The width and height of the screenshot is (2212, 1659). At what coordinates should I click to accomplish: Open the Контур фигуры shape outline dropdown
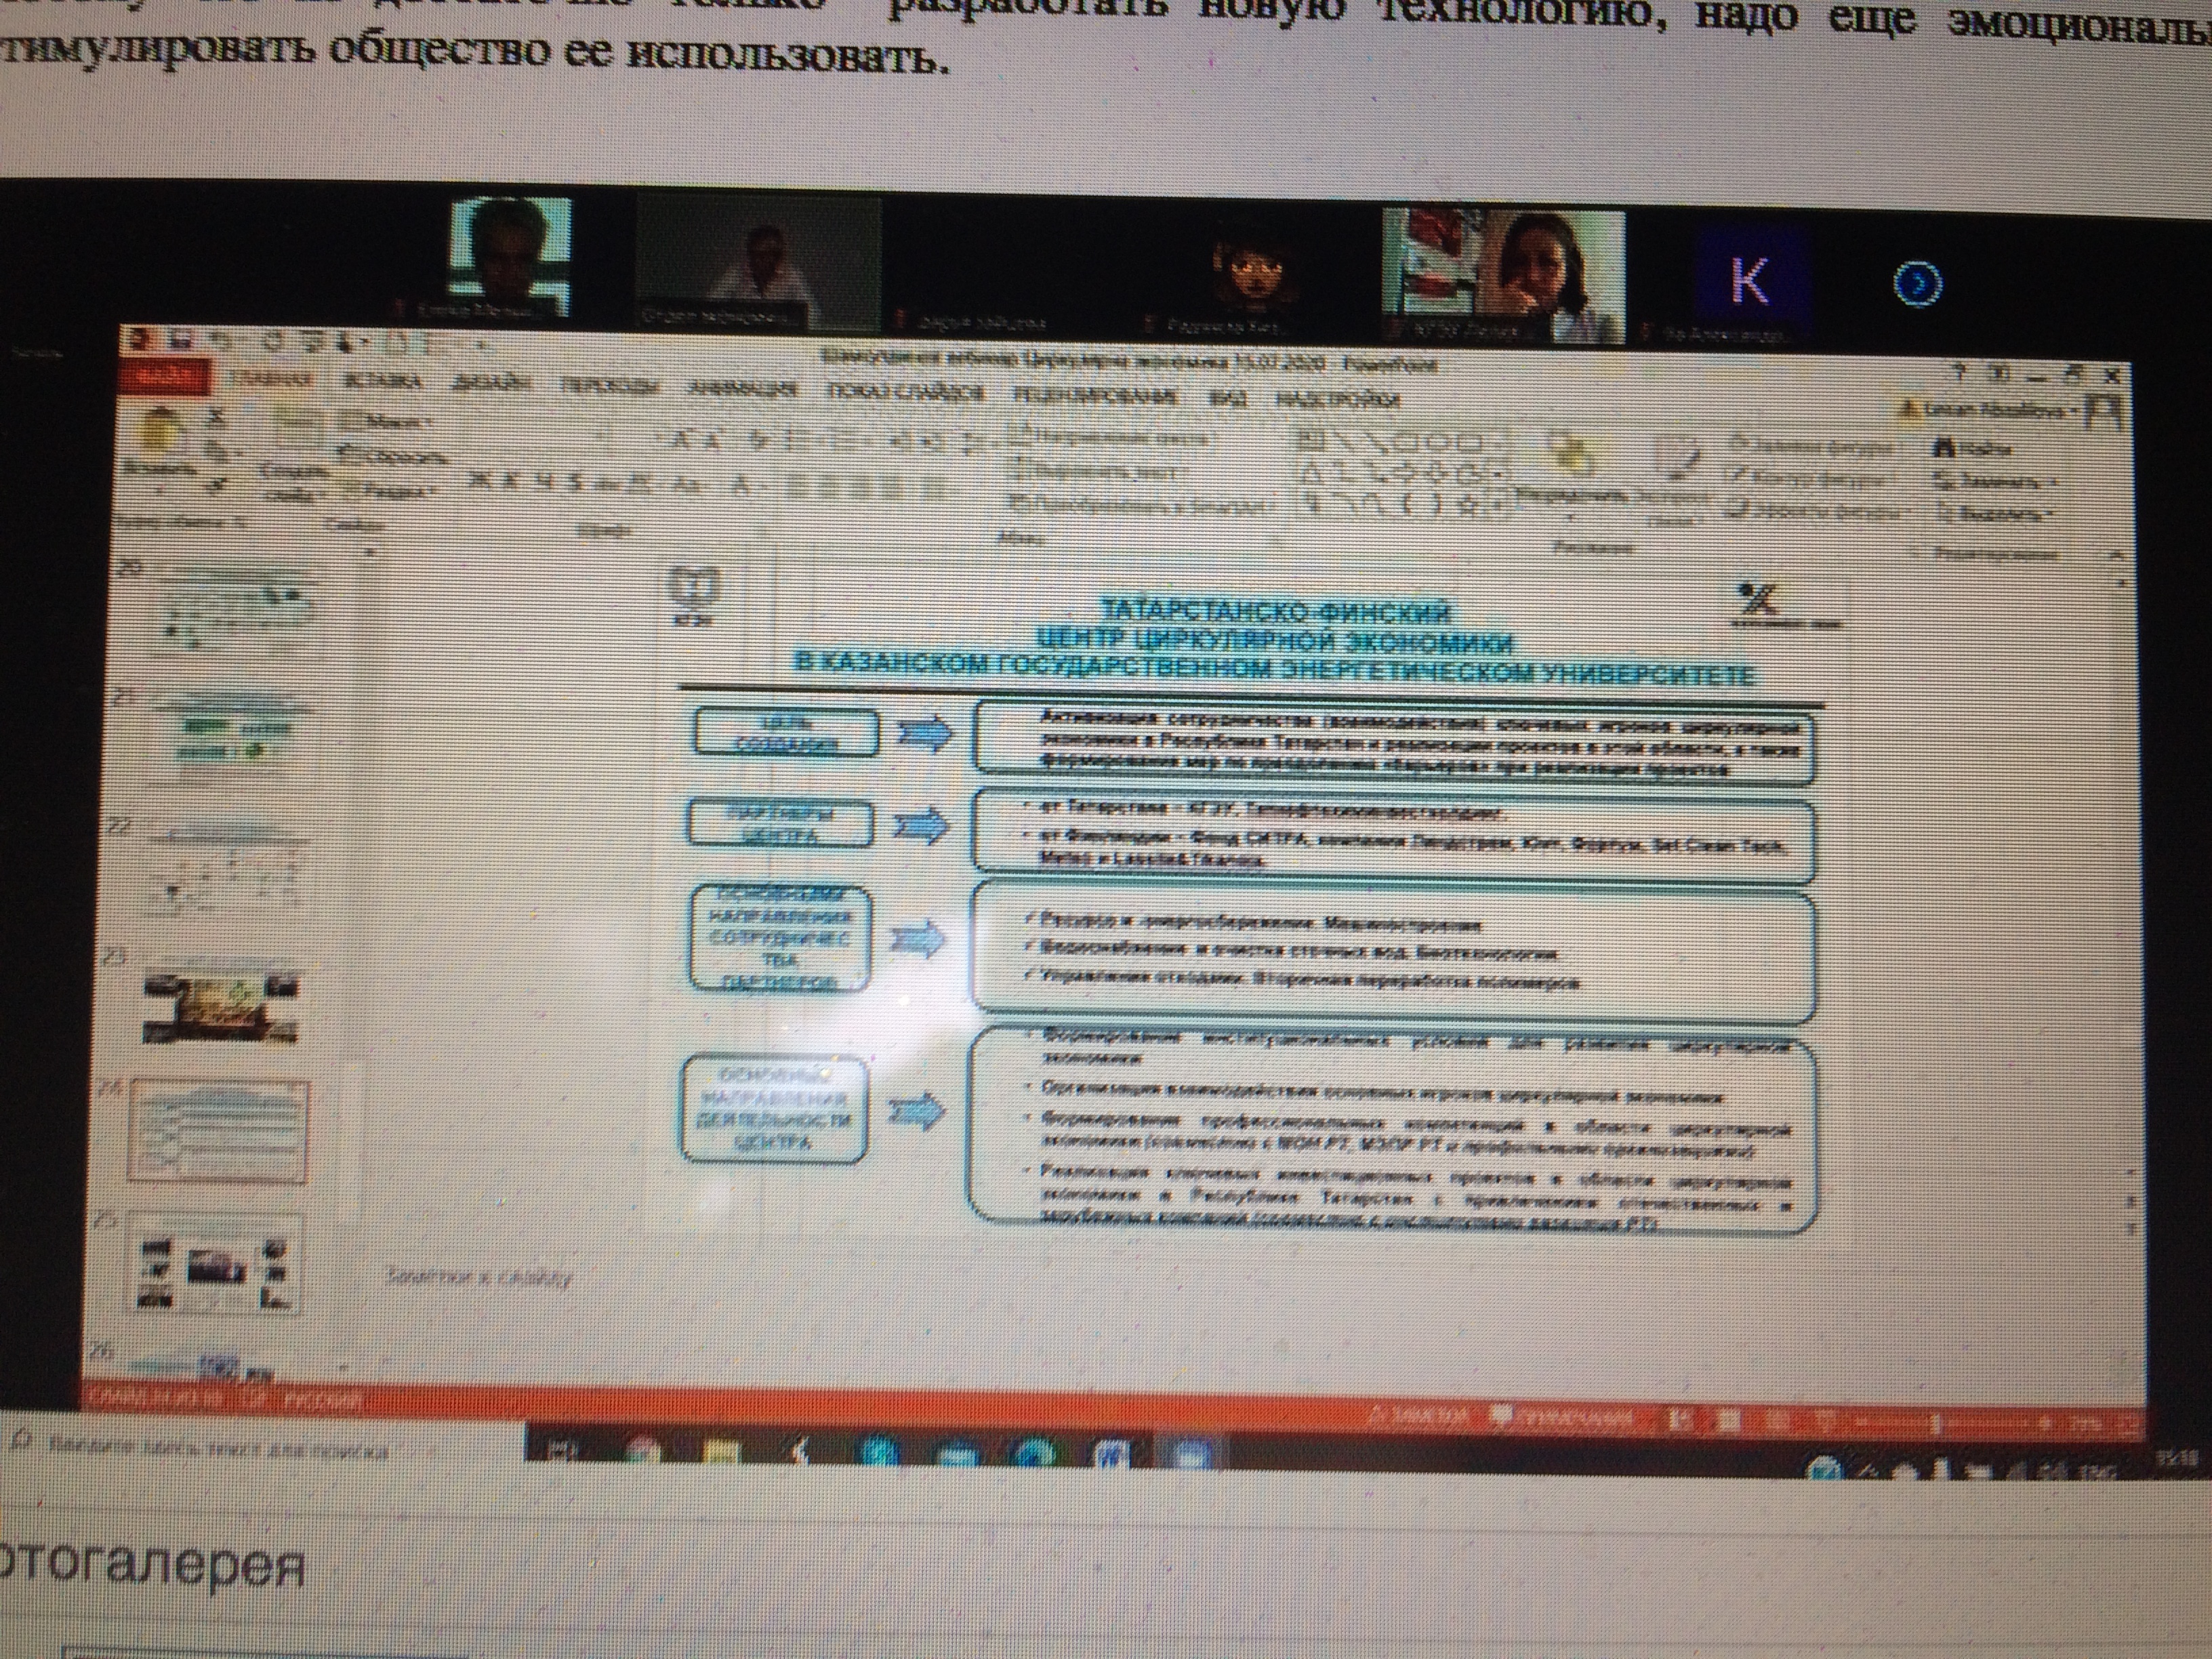click(x=1810, y=479)
